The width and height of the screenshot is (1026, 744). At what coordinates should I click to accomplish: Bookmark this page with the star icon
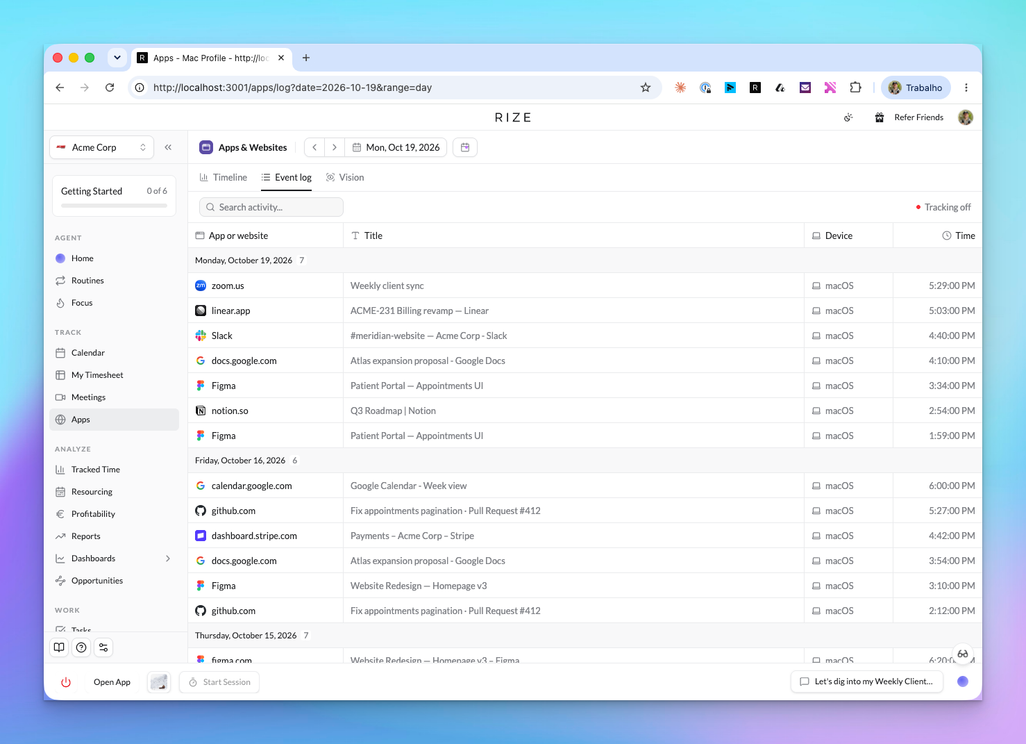point(646,88)
